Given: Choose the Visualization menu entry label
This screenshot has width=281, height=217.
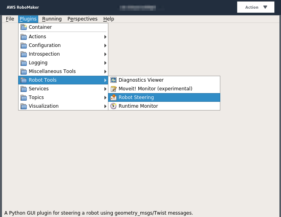Looking at the screenshot, I should tap(43, 106).
